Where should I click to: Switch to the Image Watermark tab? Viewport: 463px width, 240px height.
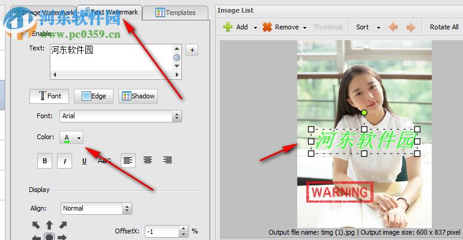(x=44, y=13)
